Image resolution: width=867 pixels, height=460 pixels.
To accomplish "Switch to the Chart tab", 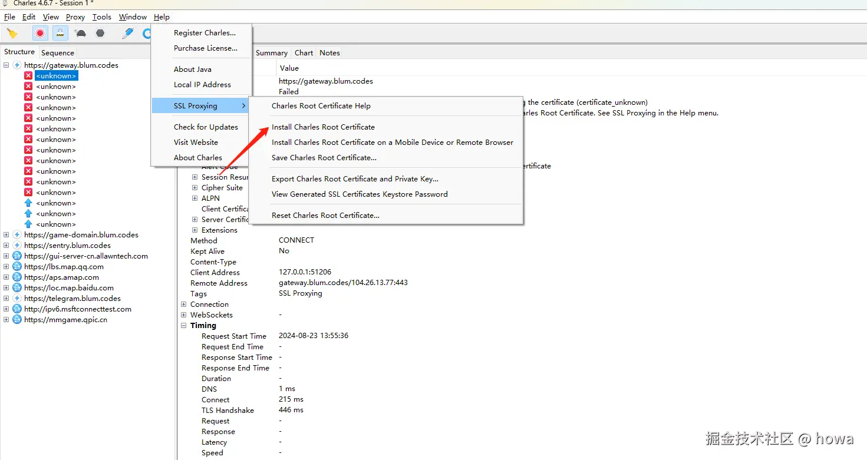I will coord(304,52).
